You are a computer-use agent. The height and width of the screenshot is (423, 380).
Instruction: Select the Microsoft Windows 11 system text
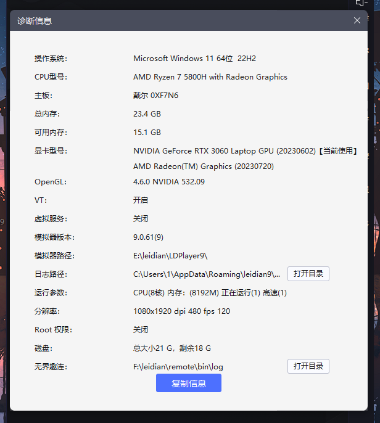click(194, 59)
